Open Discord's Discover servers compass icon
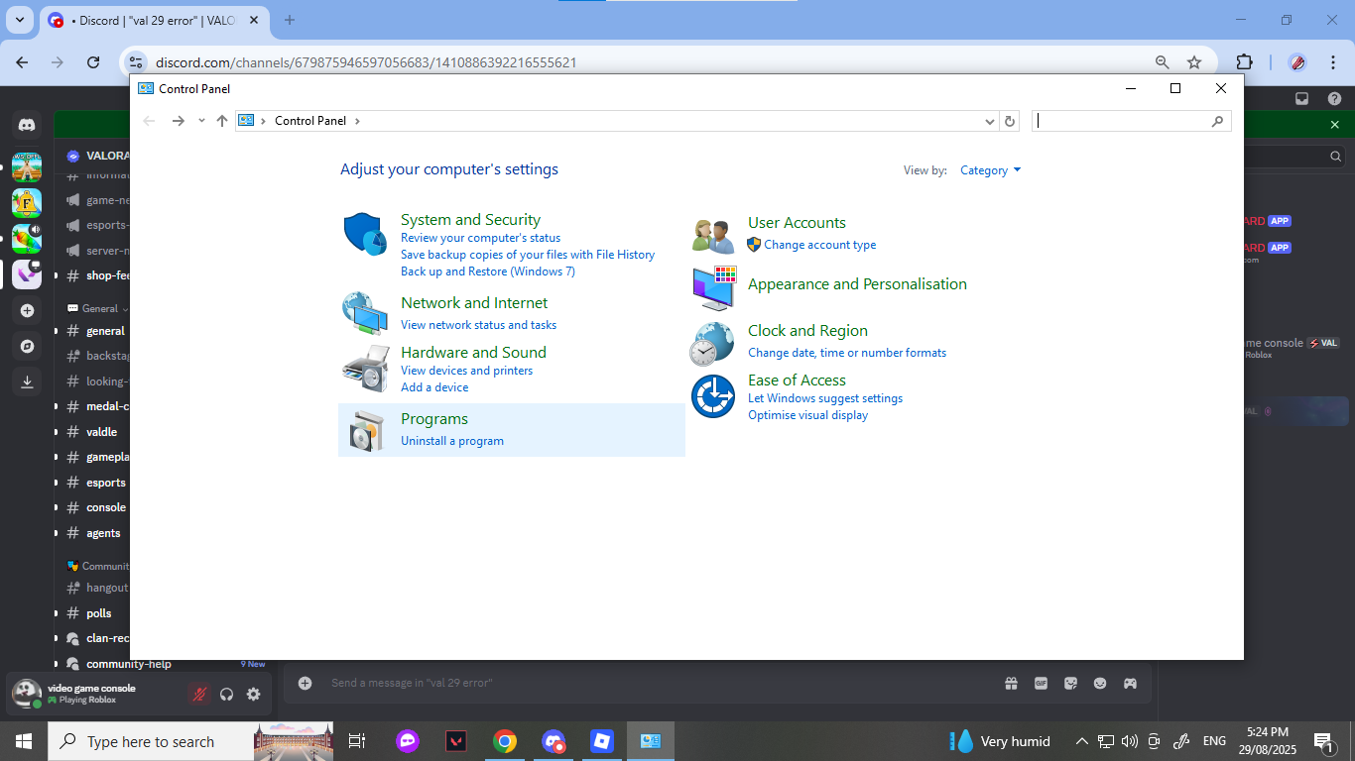 point(27,346)
